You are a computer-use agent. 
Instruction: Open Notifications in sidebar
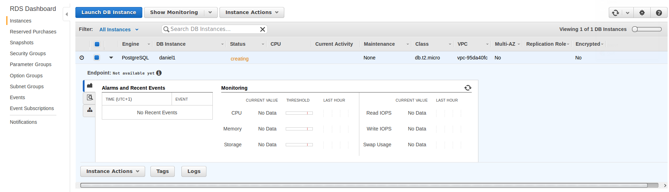tap(23, 122)
